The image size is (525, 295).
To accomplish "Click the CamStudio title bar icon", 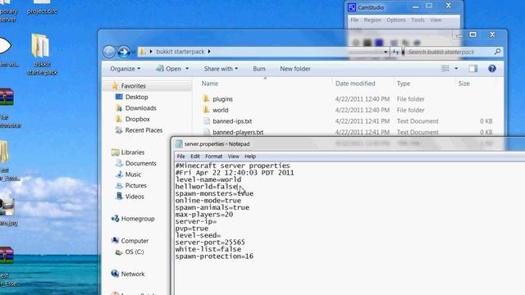I will point(352,7).
